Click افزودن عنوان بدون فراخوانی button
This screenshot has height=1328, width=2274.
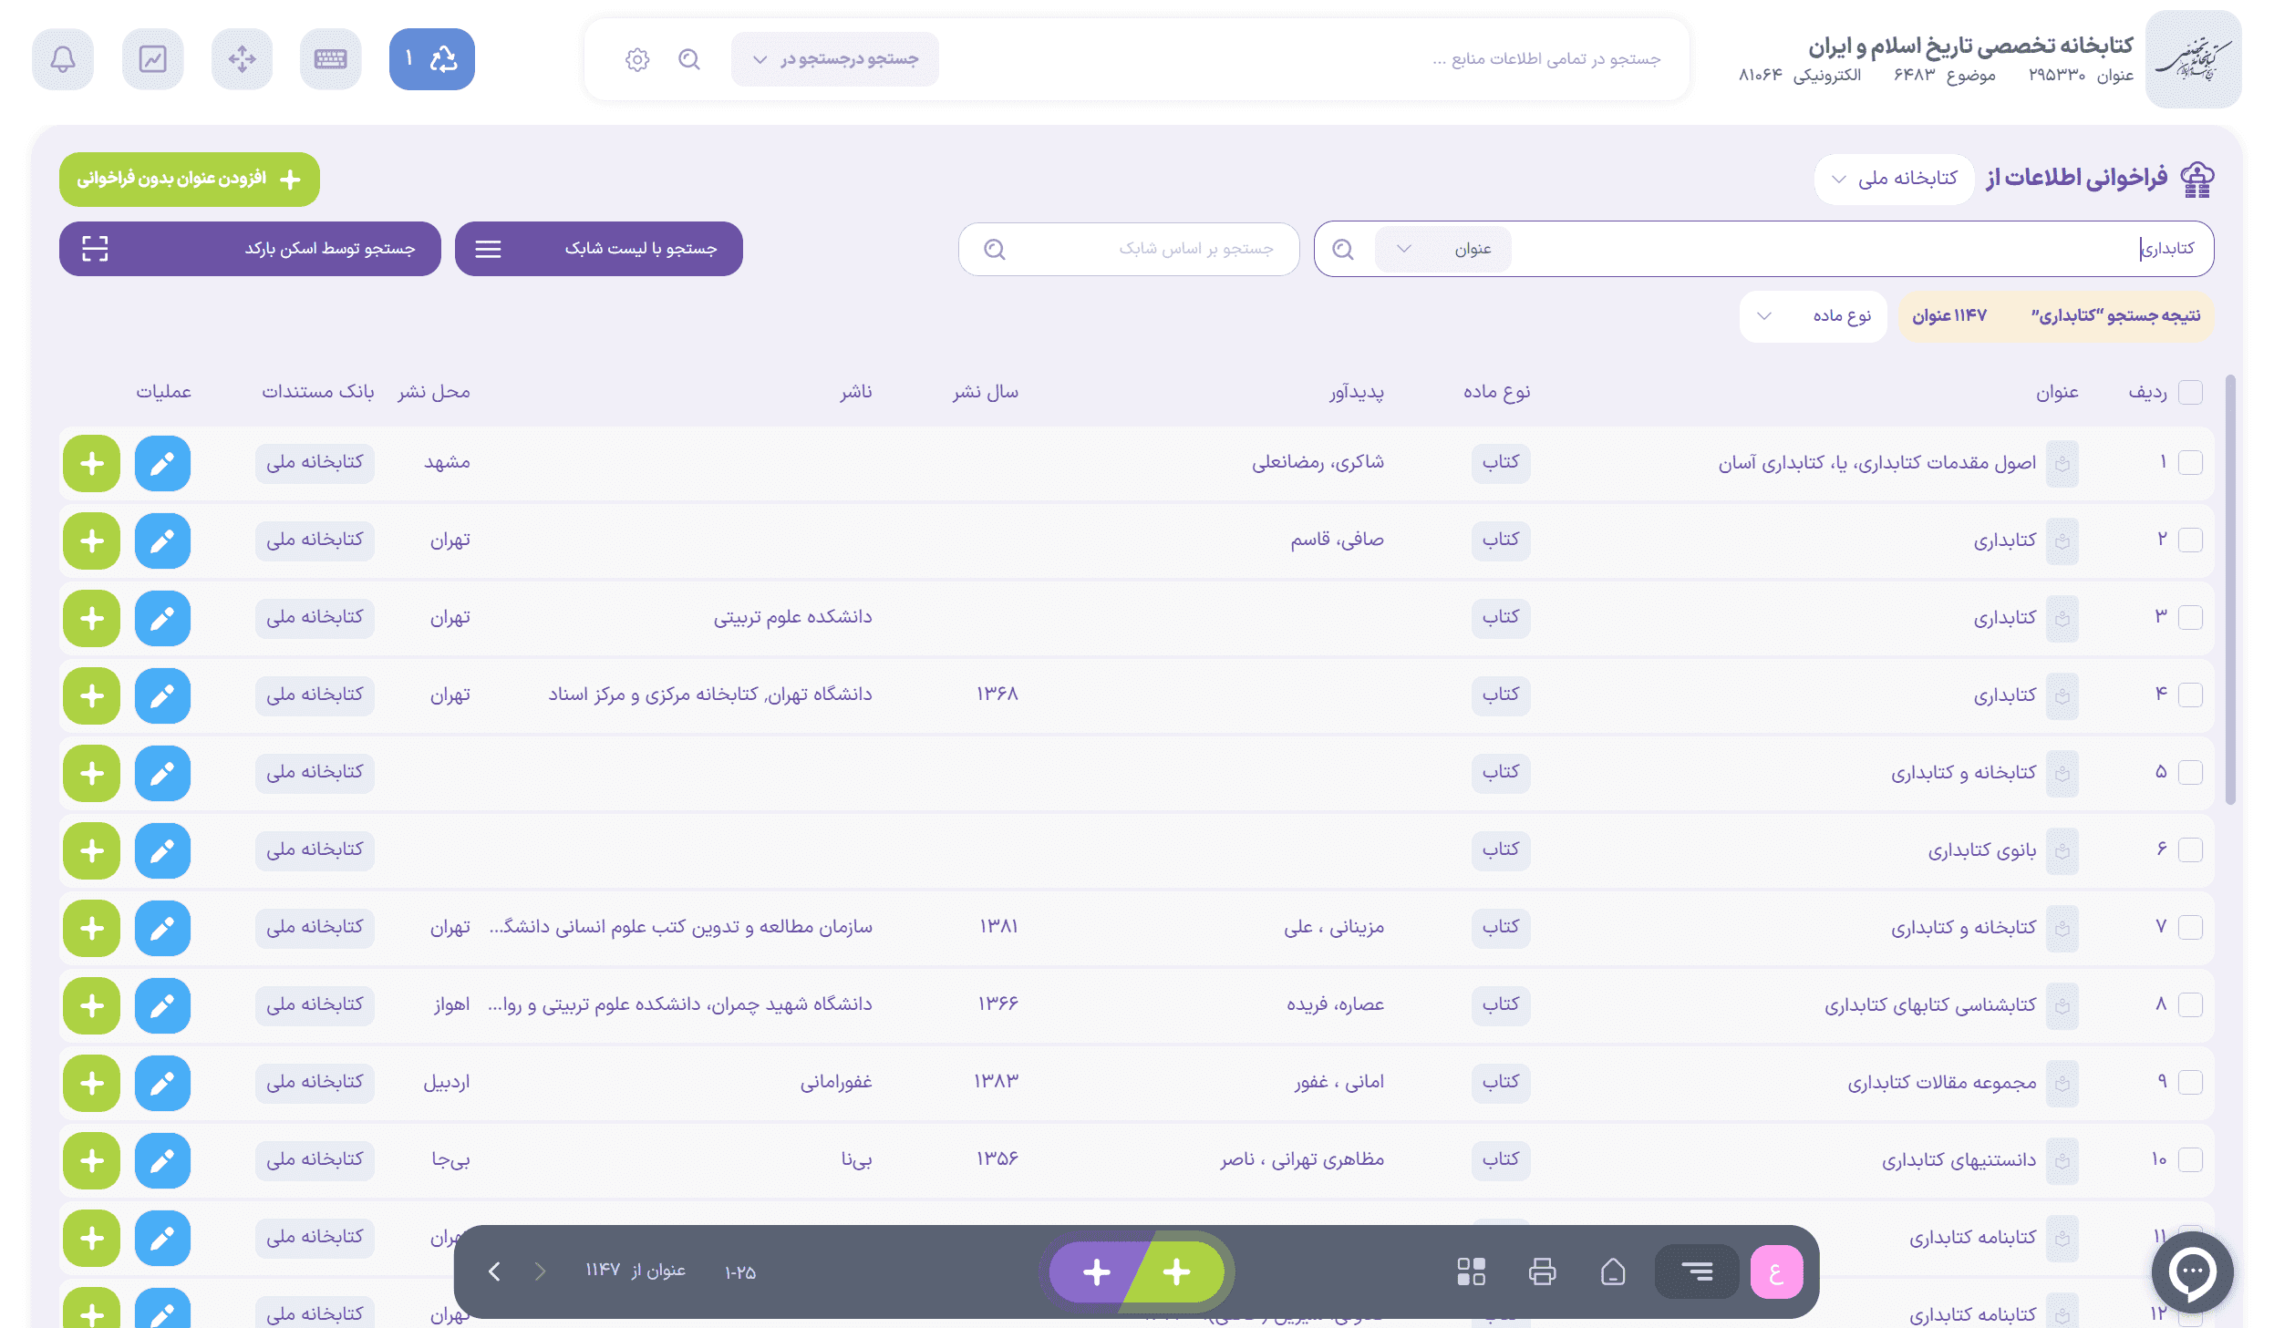tap(190, 179)
